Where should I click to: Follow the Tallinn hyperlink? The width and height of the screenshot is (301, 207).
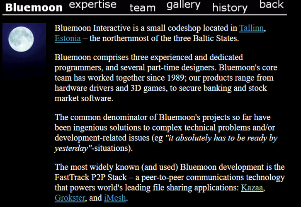tap(251, 28)
